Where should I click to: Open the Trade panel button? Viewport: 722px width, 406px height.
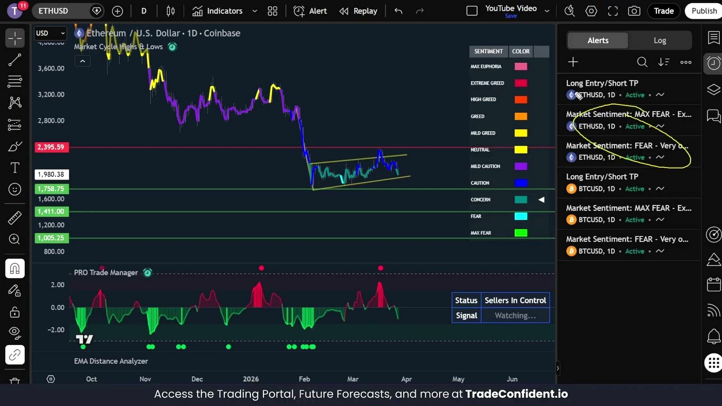[x=664, y=11]
